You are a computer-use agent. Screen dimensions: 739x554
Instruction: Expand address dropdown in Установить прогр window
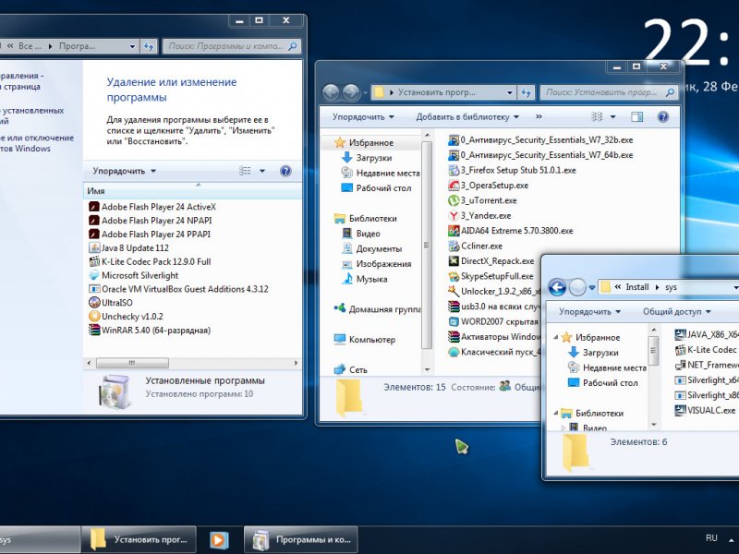point(510,92)
